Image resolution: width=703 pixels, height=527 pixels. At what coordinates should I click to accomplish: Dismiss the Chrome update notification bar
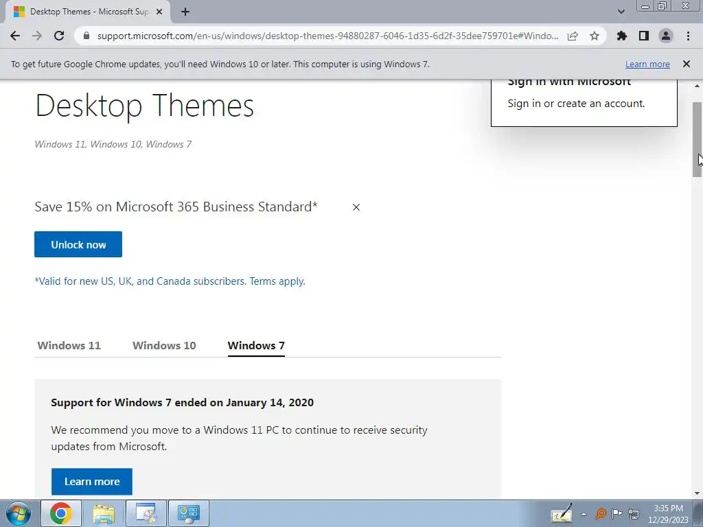point(687,64)
